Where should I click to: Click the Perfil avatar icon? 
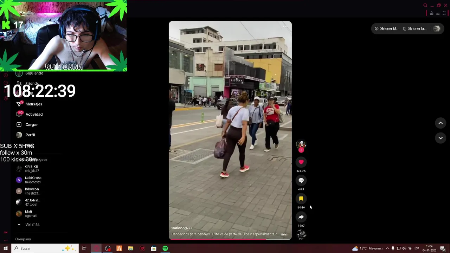click(x=19, y=135)
